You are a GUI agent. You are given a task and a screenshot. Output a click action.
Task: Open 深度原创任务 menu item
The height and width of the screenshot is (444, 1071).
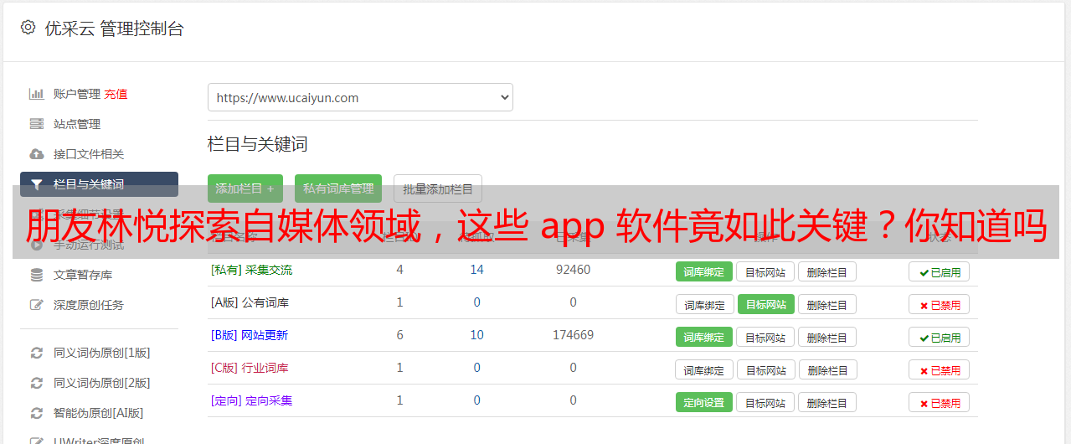[89, 305]
